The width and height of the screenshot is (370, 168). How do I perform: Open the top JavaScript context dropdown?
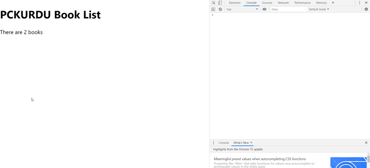point(242,9)
